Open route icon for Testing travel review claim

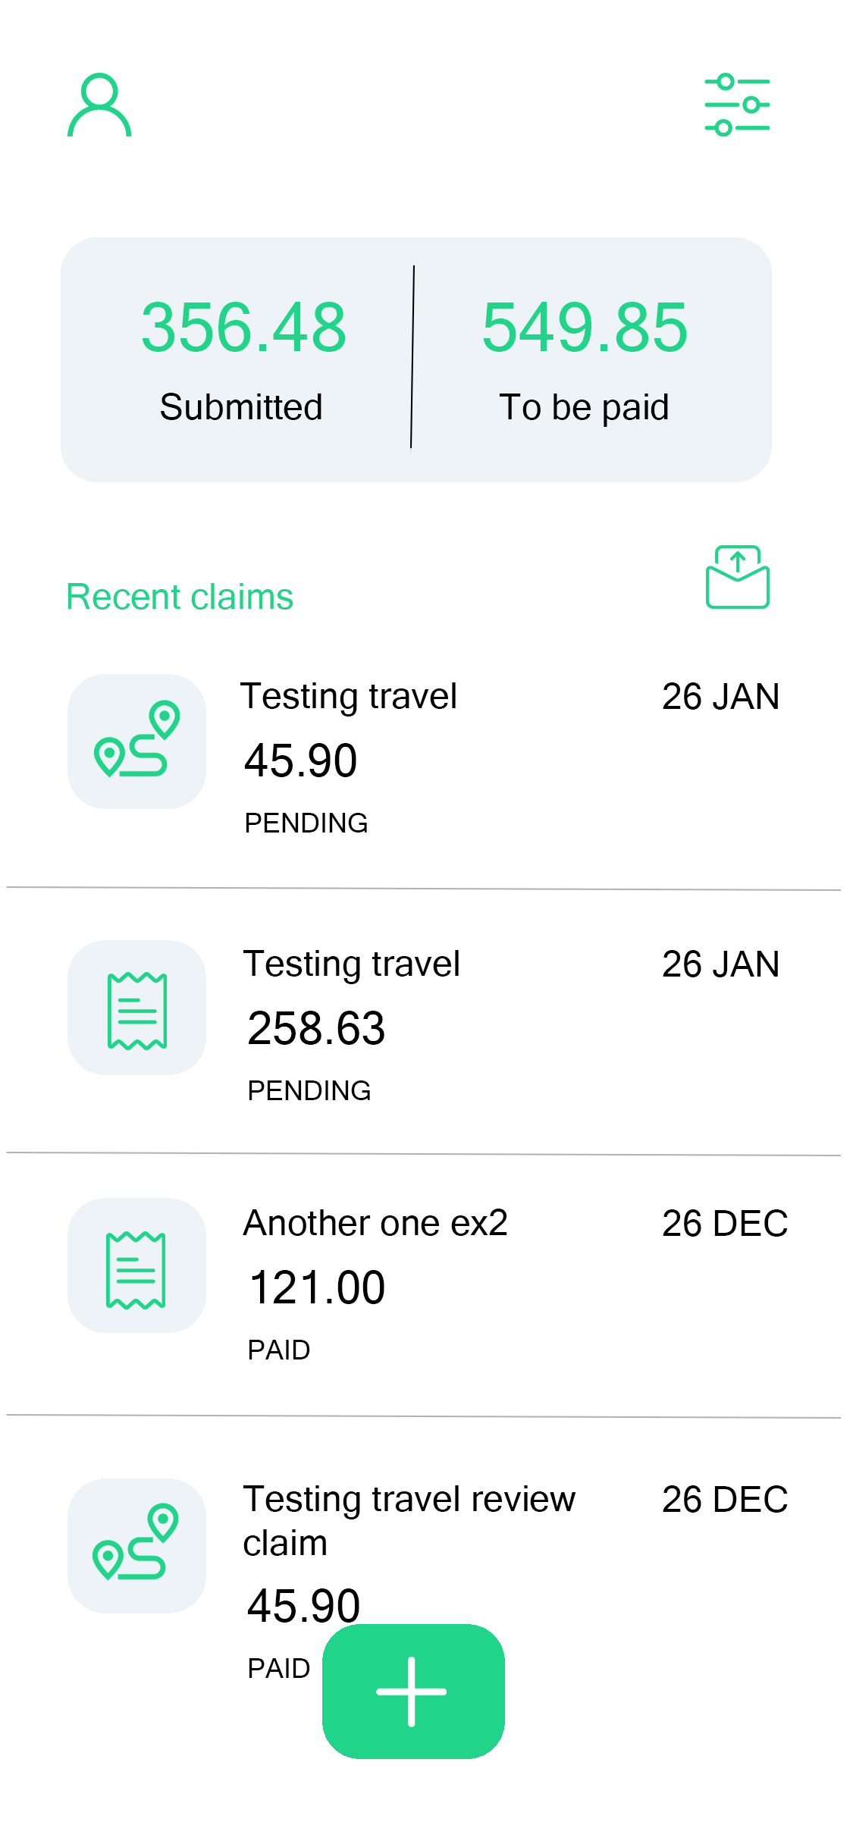(x=136, y=1545)
